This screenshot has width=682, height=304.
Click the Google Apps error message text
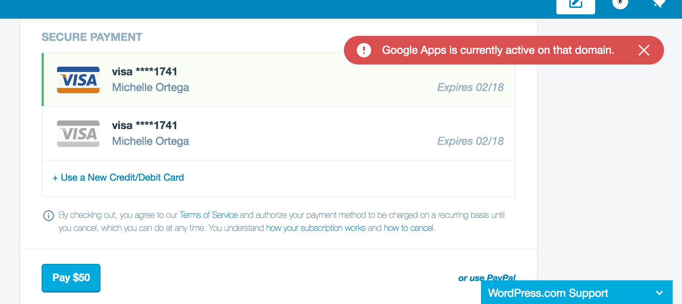click(x=498, y=50)
